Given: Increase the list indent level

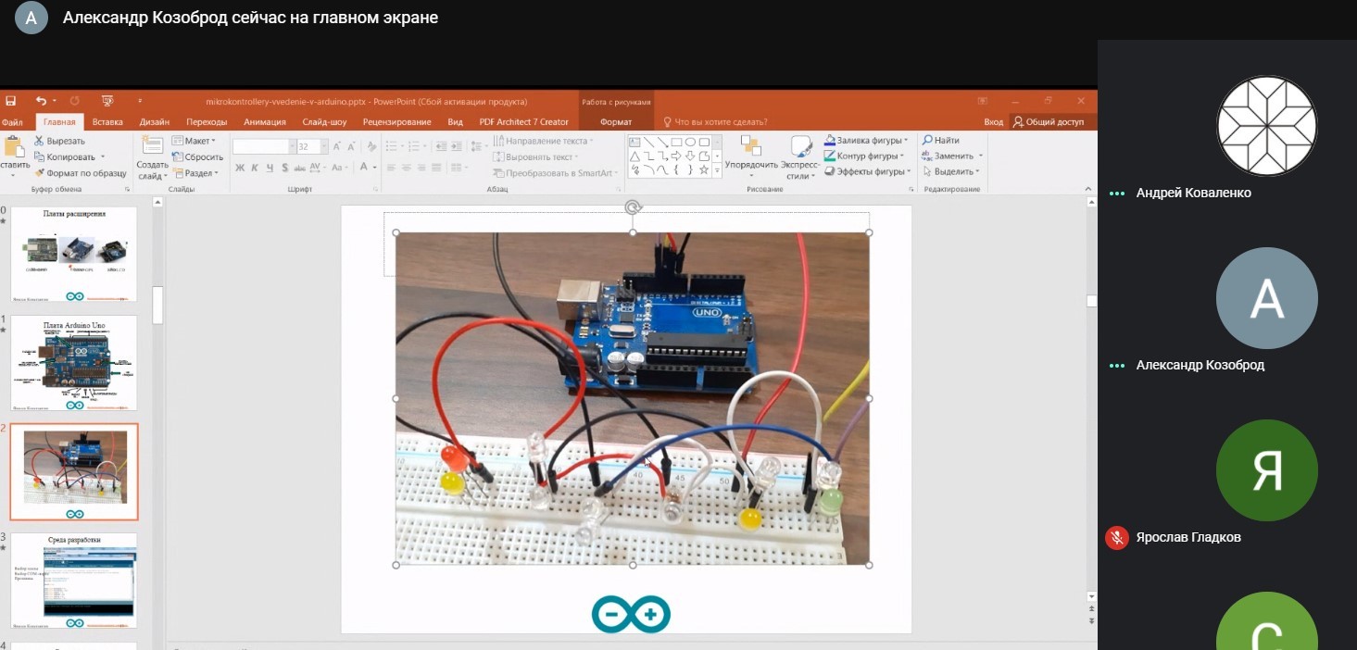Looking at the screenshot, I should (x=457, y=146).
